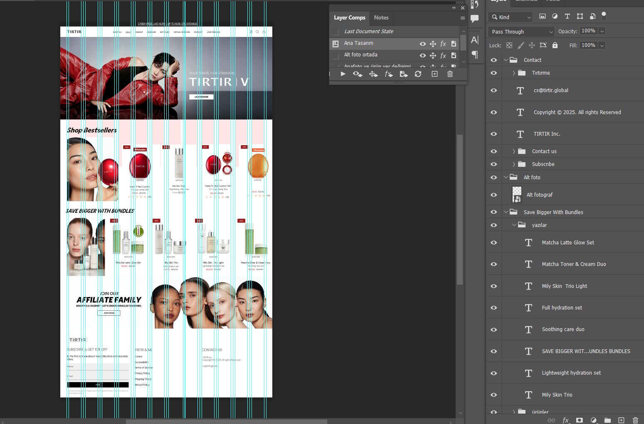Image resolution: width=644 pixels, height=424 pixels.
Task: Toggle visibility of Matcha Latte Glow Set layer
Action: coord(493,243)
